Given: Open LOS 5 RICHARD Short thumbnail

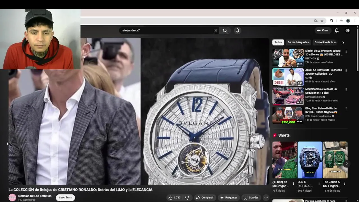Looking at the screenshot, I should tap(310, 160).
